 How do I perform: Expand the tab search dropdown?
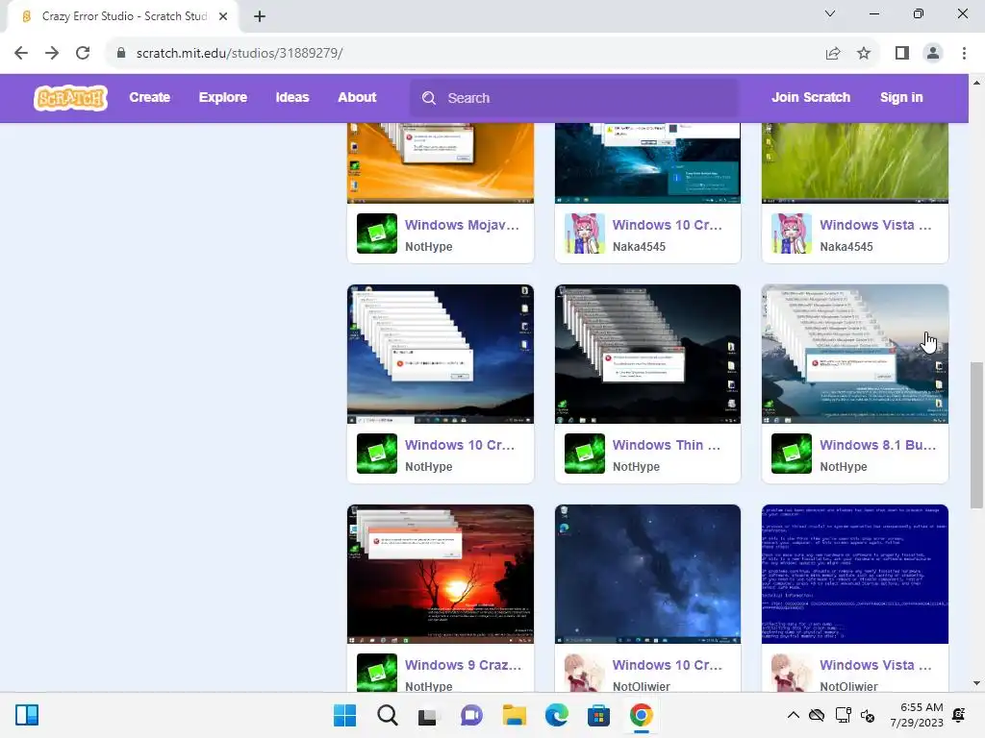[830, 13]
